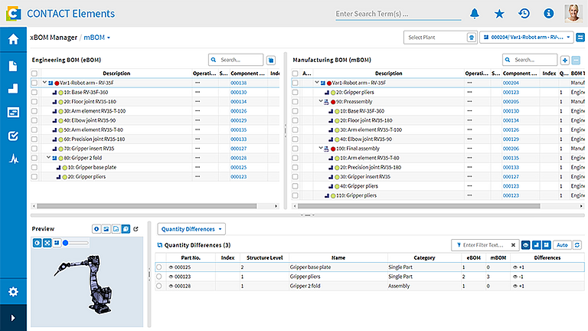
Task: Open the Tasks checkmark icon in sidebar
Action: [x=13, y=136]
